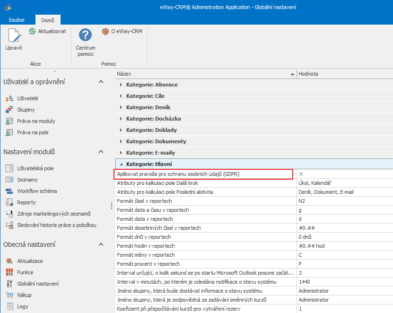
Task: Click the Globální nastavení tools icon
Action: tap(9, 284)
